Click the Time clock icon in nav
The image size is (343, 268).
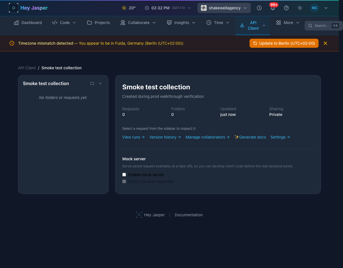[209, 23]
